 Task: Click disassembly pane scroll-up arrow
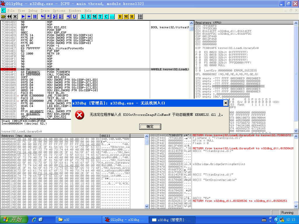click(x=191, y=23)
